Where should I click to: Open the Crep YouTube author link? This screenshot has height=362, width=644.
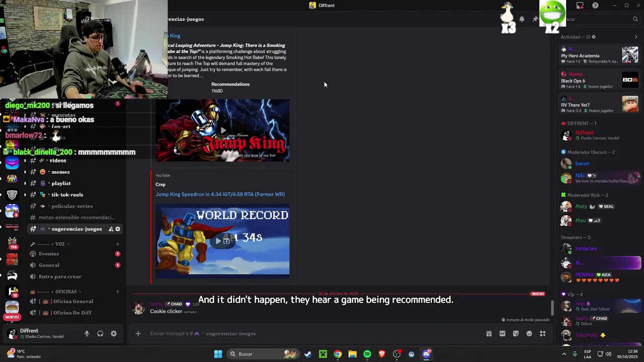click(x=160, y=185)
